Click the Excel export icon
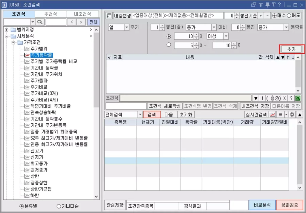306x213 pixels. pos(298,98)
